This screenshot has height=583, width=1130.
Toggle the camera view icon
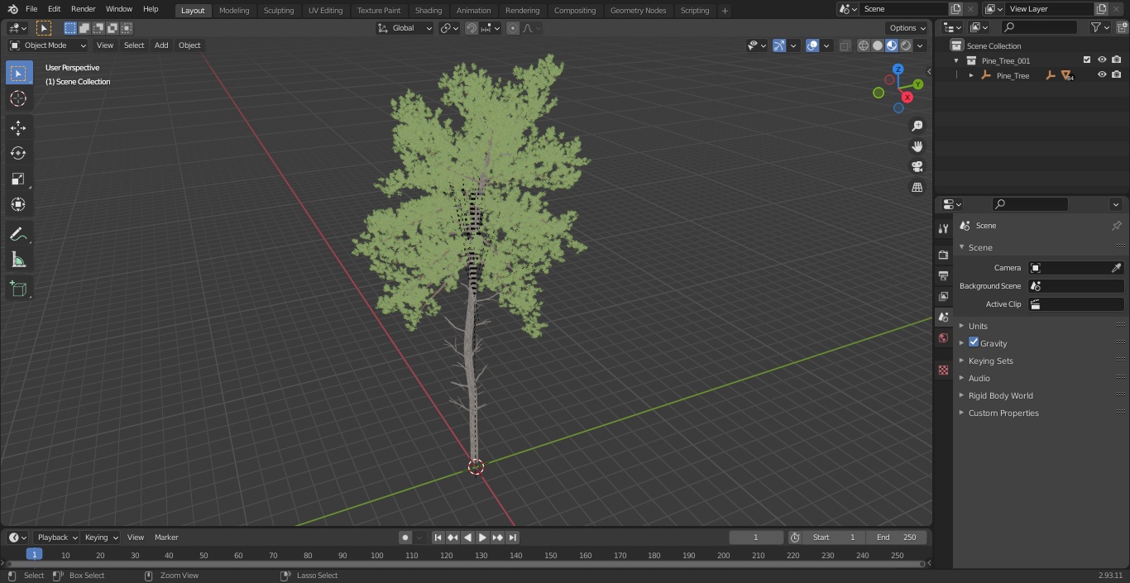click(x=917, y=166)
